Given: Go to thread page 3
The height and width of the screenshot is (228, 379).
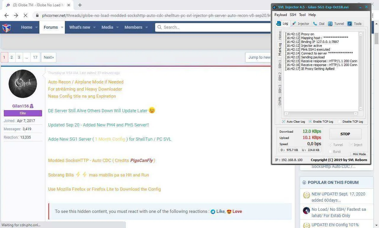Looking at the screenshot, I should (19, 57).
